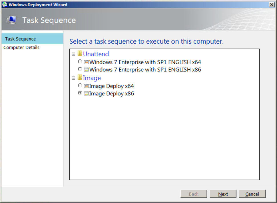Click the Windows 7 x64 task sequence icon
Viewport: 277px width, 203px height.
point(86,62)
